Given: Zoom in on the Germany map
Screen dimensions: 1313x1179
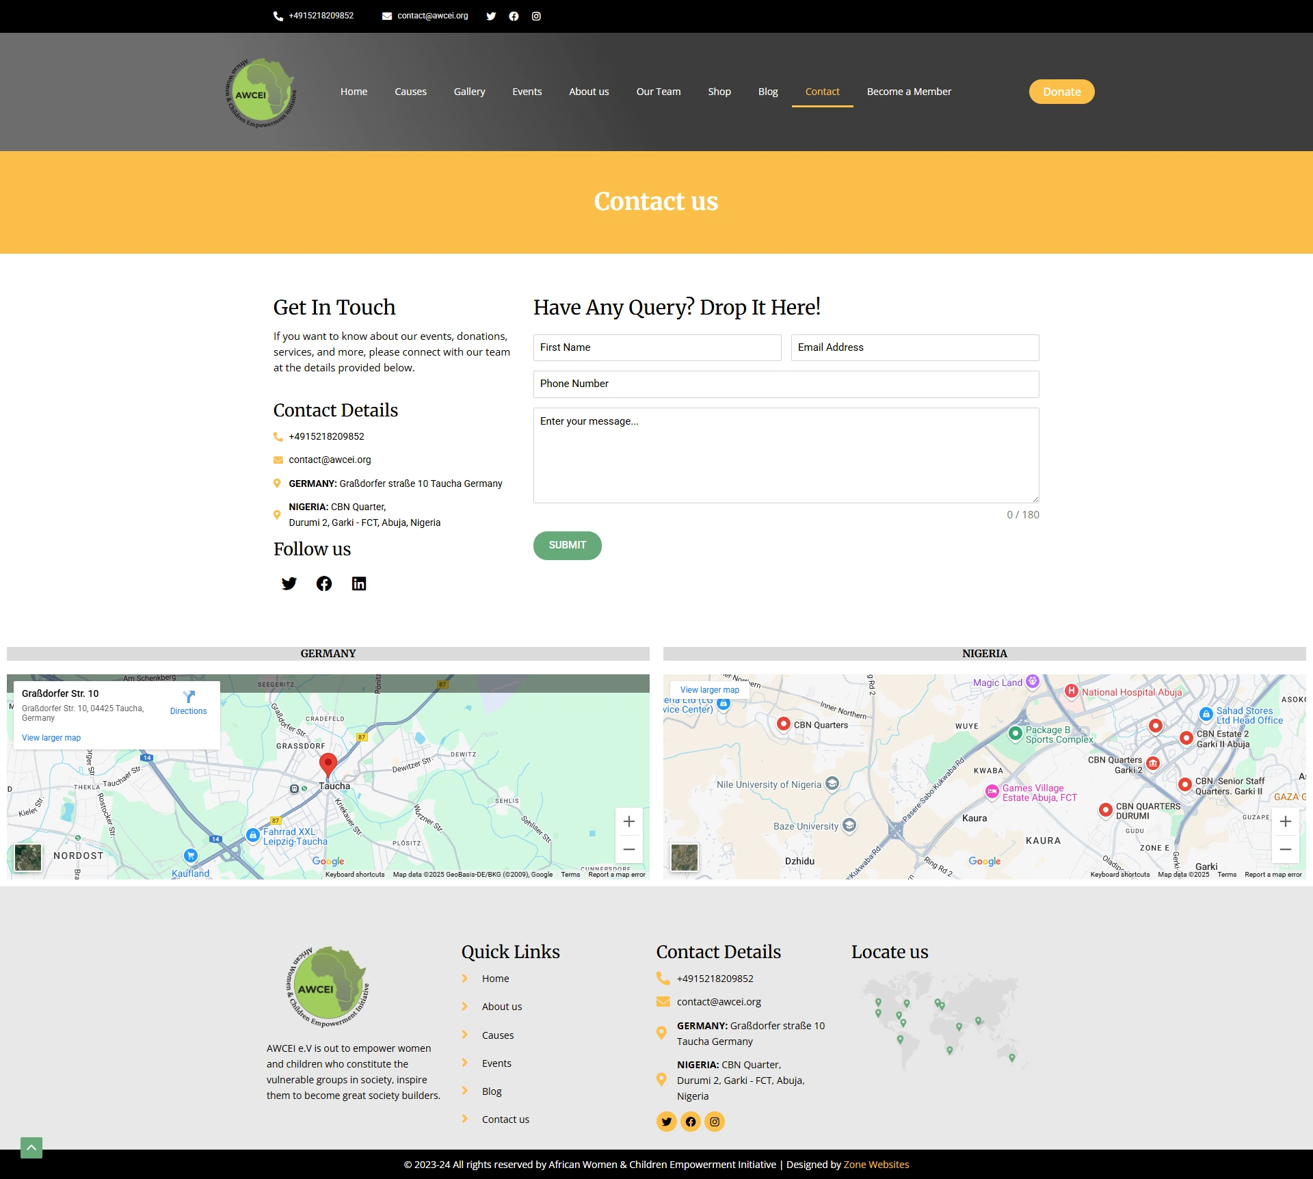Looking at the screenshot, I should 629,821.
